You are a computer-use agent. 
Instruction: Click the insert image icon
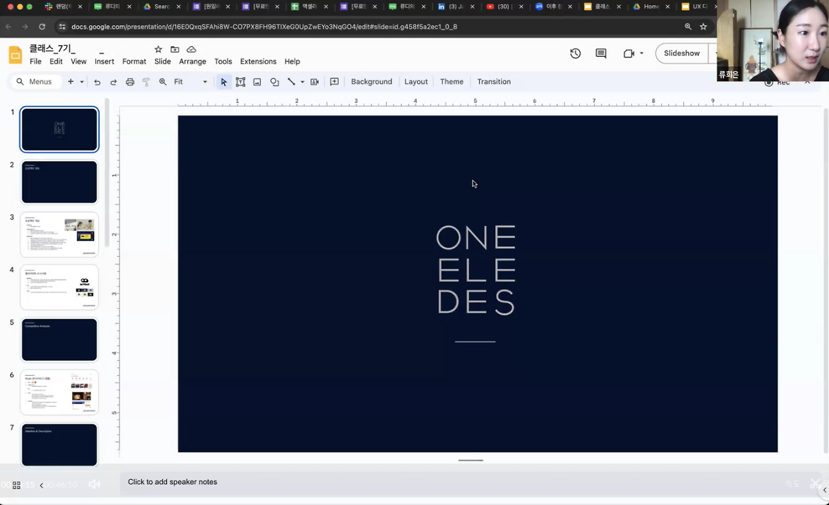click(x=257, y=82)
